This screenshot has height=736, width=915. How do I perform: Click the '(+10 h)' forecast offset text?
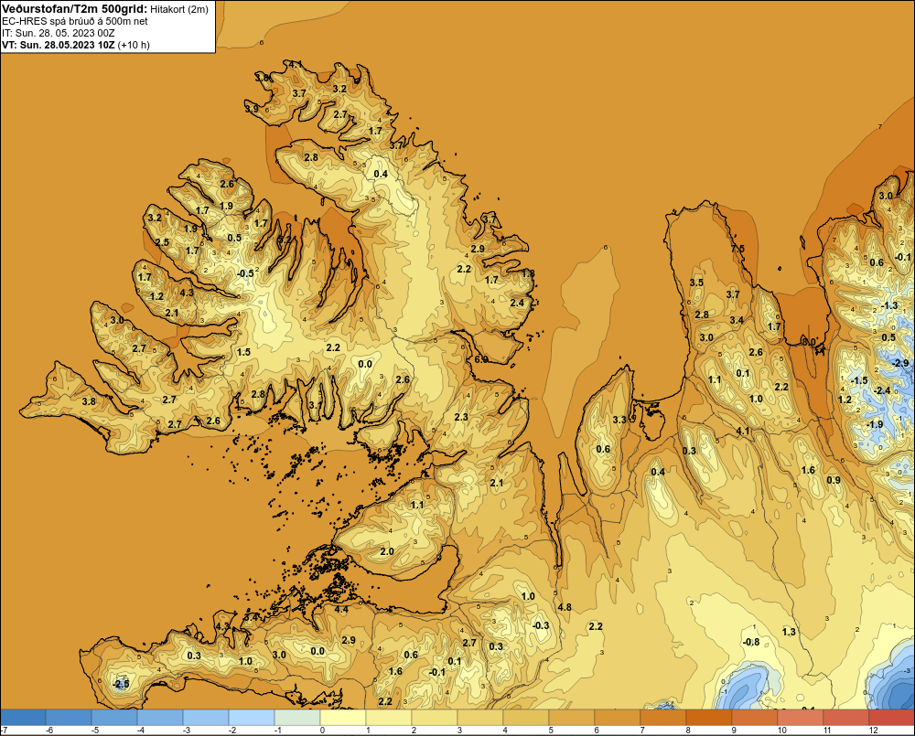pos(134,45)
